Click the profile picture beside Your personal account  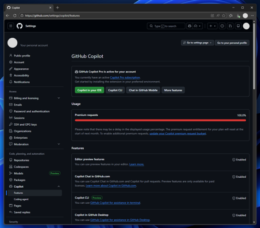12,43
